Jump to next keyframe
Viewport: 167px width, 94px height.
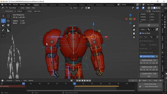pyautogui.click(x=87, y=81)
